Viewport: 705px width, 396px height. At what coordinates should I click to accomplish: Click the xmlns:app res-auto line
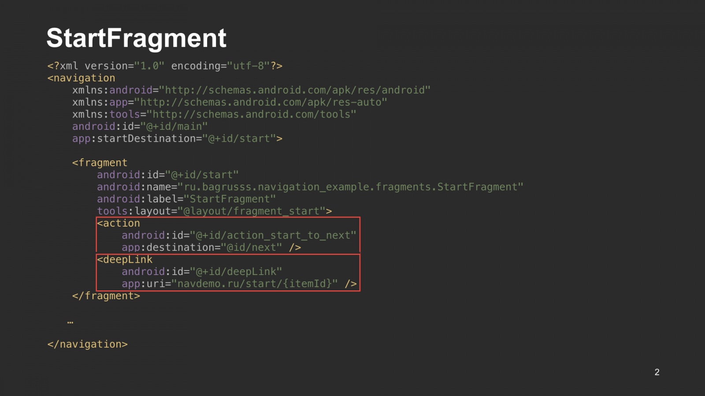pyautogui.click(x=230, y=102)
